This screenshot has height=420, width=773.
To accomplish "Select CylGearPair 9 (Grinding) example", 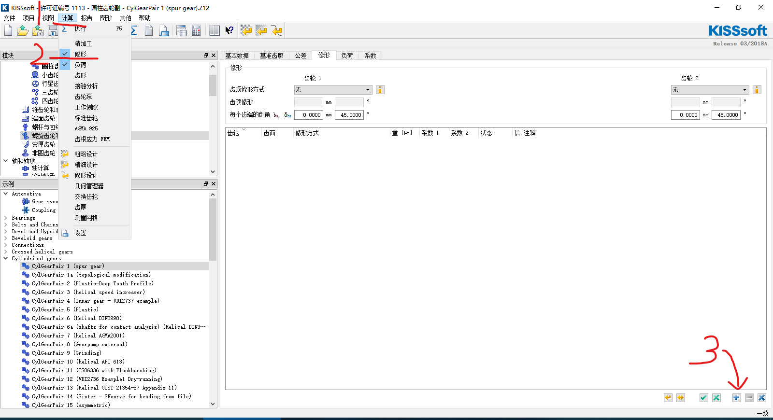I will pyautogui.click(x=67, y=353).
